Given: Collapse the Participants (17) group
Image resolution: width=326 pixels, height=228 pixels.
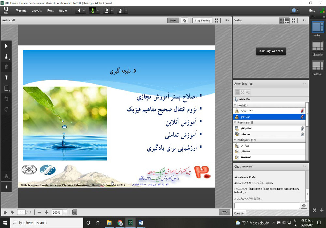Looking at the screenshot, I should click(x=235, y=140).
